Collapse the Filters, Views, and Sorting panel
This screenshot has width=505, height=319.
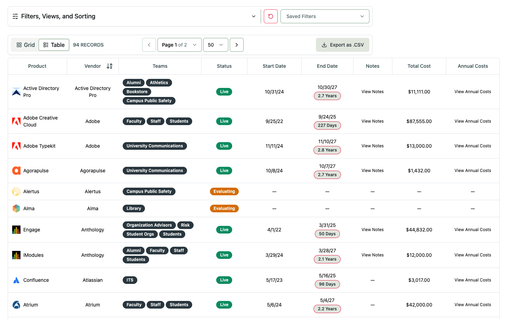[x=253, y=16]
